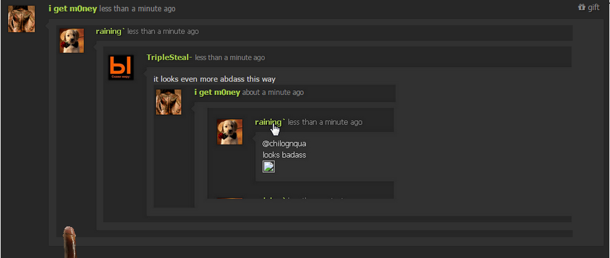Open the outermost 'i get m0ney' avatar
The image size is (610, 258).
coord(21,19)
